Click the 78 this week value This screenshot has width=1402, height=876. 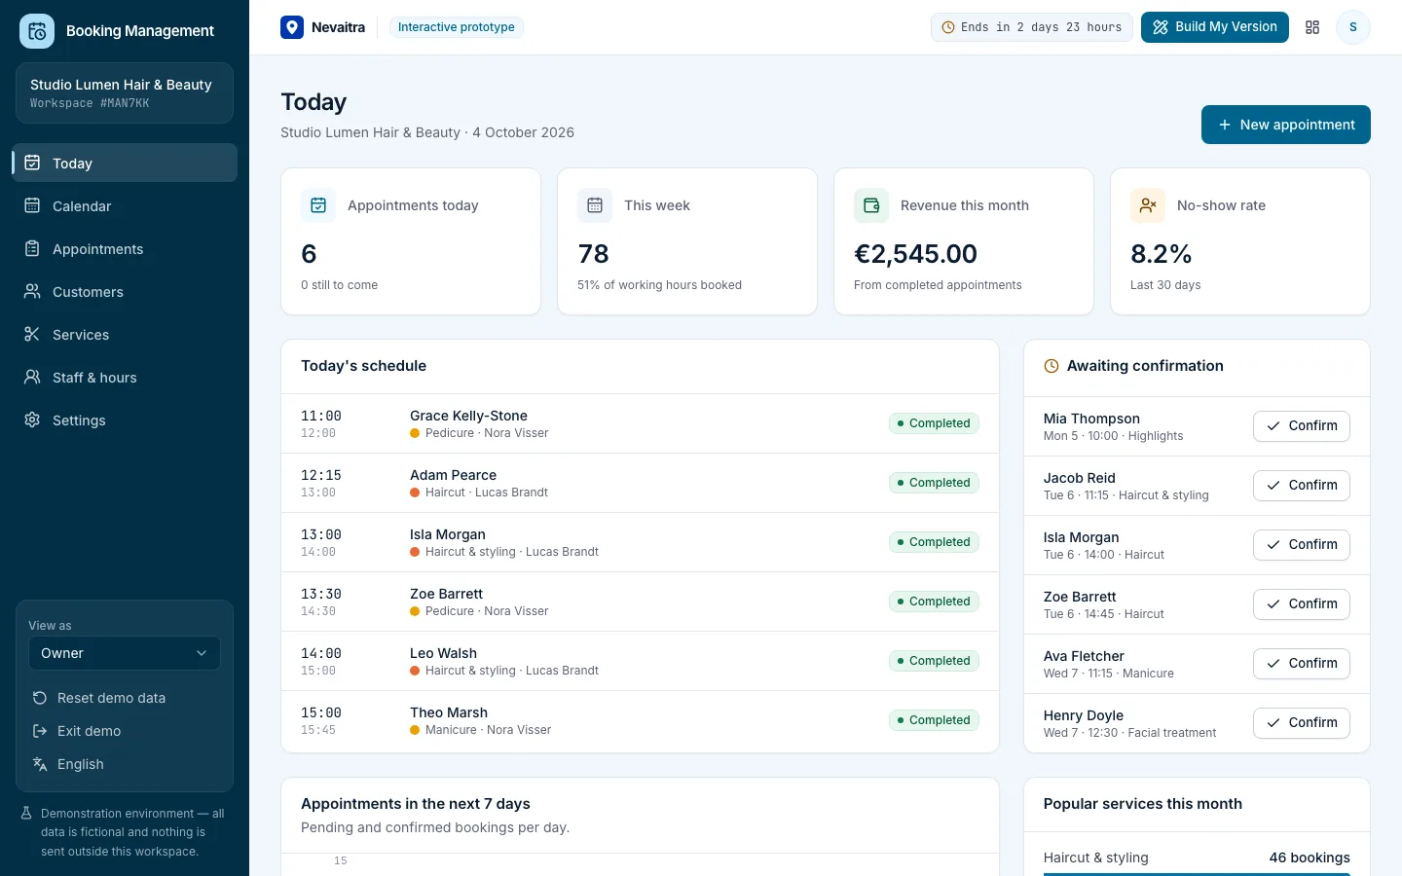pos(593,254)
